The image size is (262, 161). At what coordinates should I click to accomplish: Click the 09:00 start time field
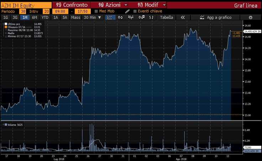[60, 11]
